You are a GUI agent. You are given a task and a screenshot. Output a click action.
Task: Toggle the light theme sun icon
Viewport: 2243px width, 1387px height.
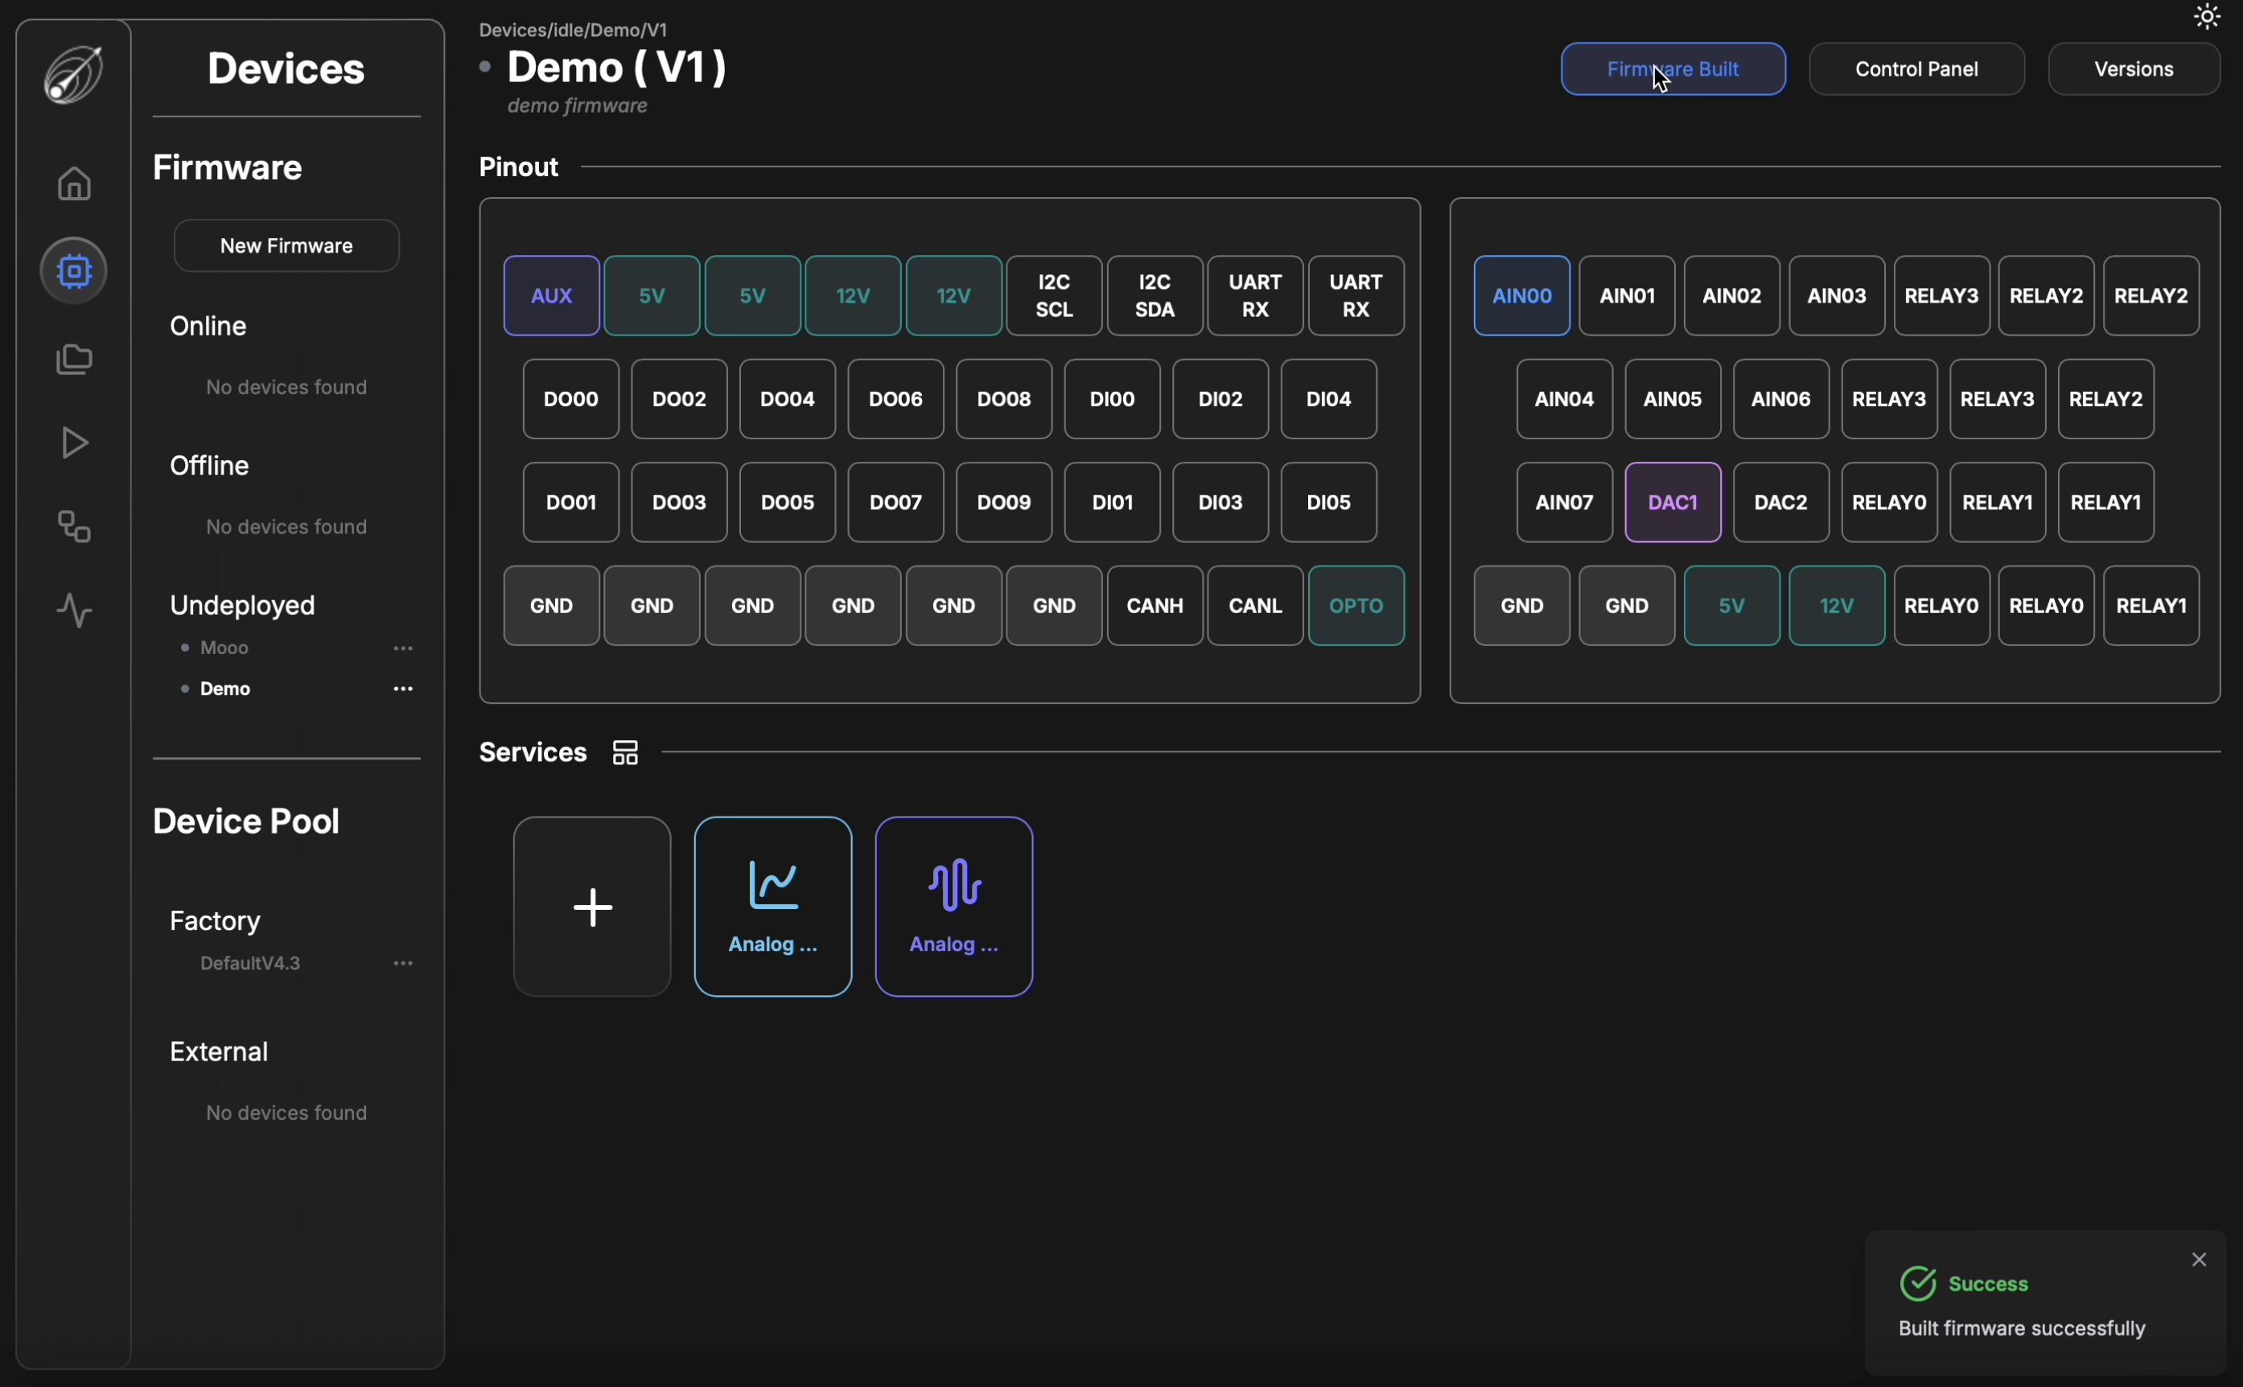(2206, 17)
